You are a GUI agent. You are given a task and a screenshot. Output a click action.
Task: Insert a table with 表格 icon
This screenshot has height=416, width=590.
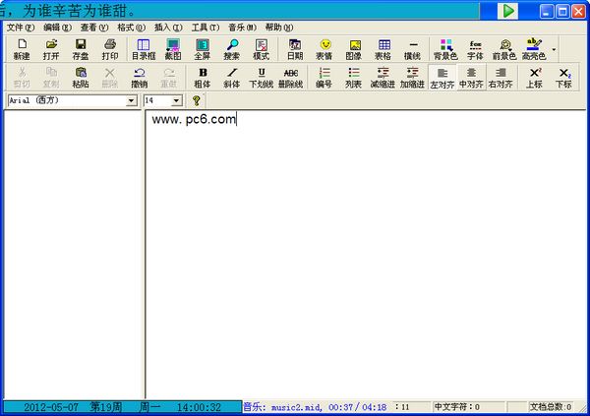pos(383,49)
